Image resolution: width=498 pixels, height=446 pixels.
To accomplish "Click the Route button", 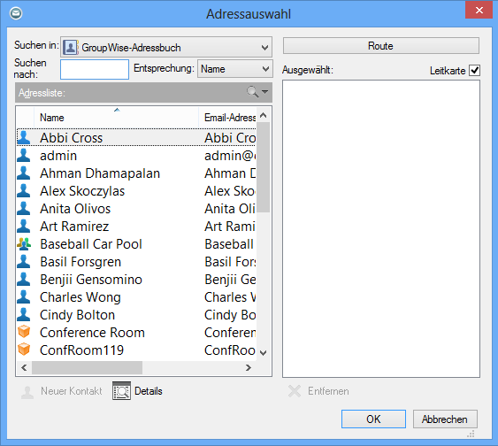I will (381, 46).
